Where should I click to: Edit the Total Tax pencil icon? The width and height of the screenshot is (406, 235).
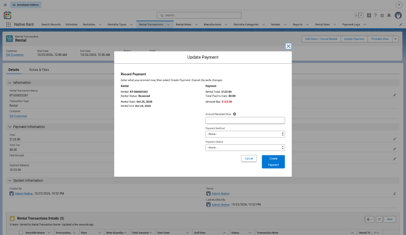(395, 149)
